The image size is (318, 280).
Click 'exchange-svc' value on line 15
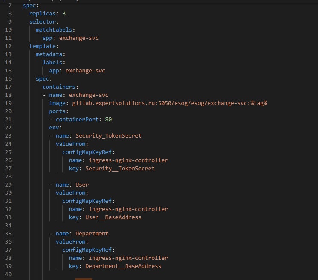[x=85, y=71]
